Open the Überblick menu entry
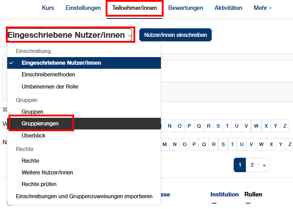The image size is (293, 209). coord(33,135)
